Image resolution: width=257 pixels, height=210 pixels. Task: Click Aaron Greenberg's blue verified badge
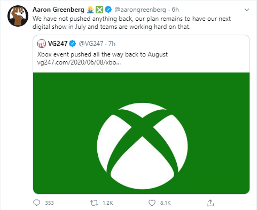click(108, 10)
